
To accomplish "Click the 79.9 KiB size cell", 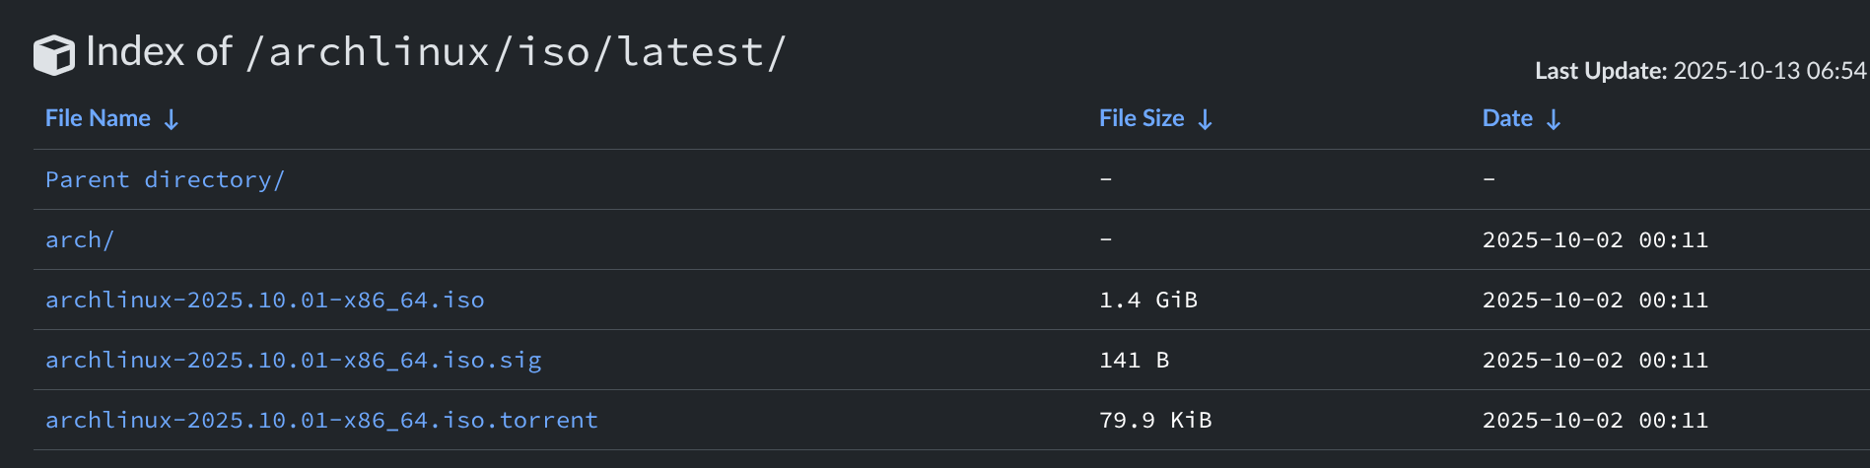I will 1155,420.
